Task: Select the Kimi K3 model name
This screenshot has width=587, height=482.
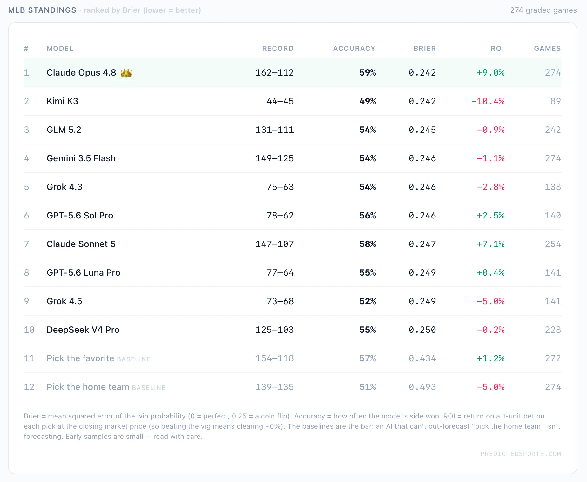Action: point(62,101)
